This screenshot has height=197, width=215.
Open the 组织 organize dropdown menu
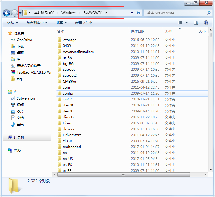[12, 23]
